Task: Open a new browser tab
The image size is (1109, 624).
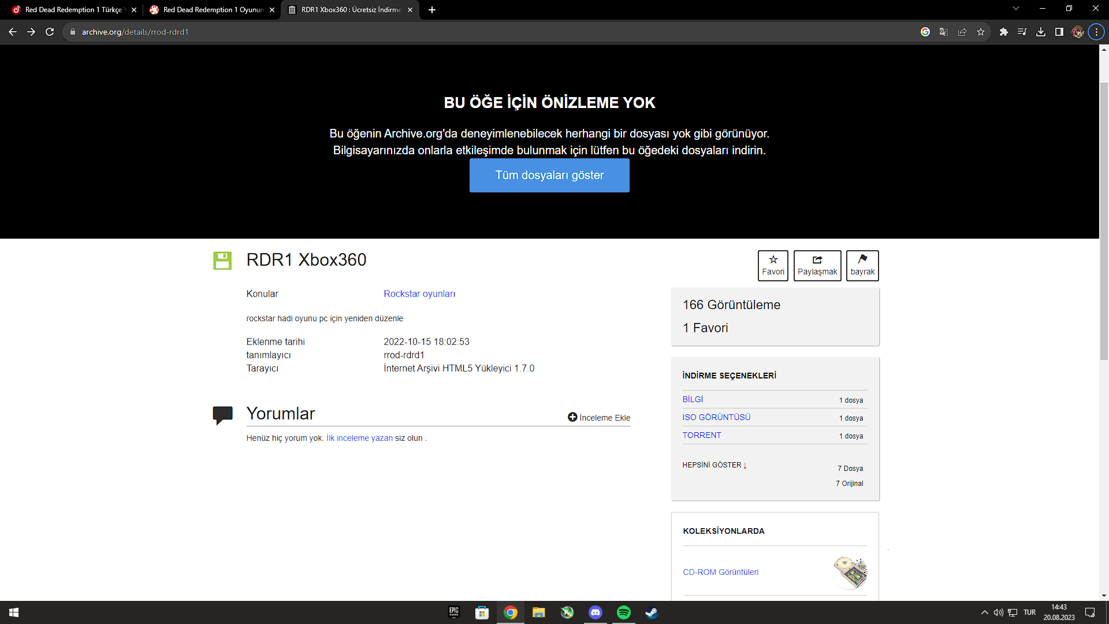Action: 432,10
